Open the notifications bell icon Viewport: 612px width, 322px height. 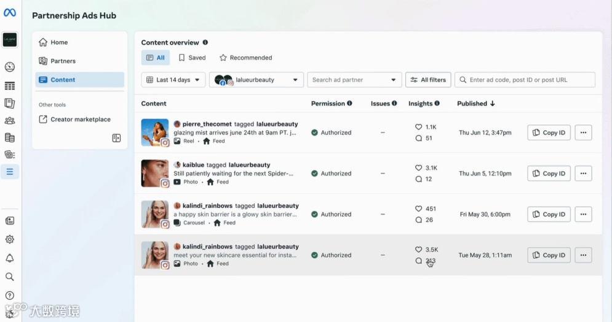pyautogui.click(x=10, y=258)
